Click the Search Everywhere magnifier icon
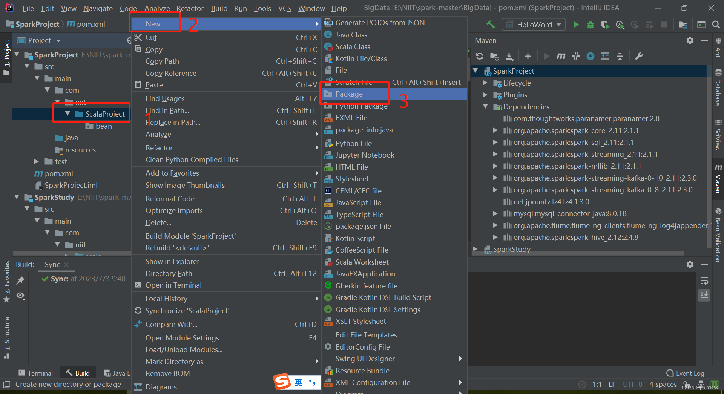This screenshot has height=394, width=724. (x=716, y=25)
